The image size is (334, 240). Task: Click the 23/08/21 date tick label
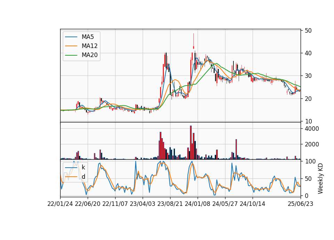(170, 204)
